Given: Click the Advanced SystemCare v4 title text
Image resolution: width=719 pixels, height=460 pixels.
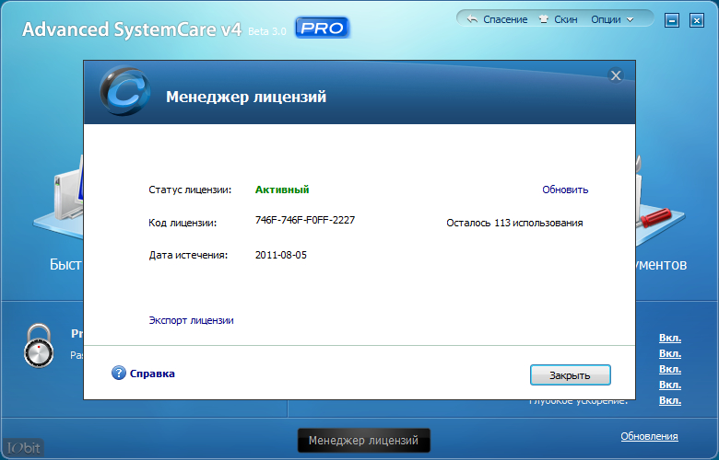Looking at the screenshot, I should pos(132,29).
